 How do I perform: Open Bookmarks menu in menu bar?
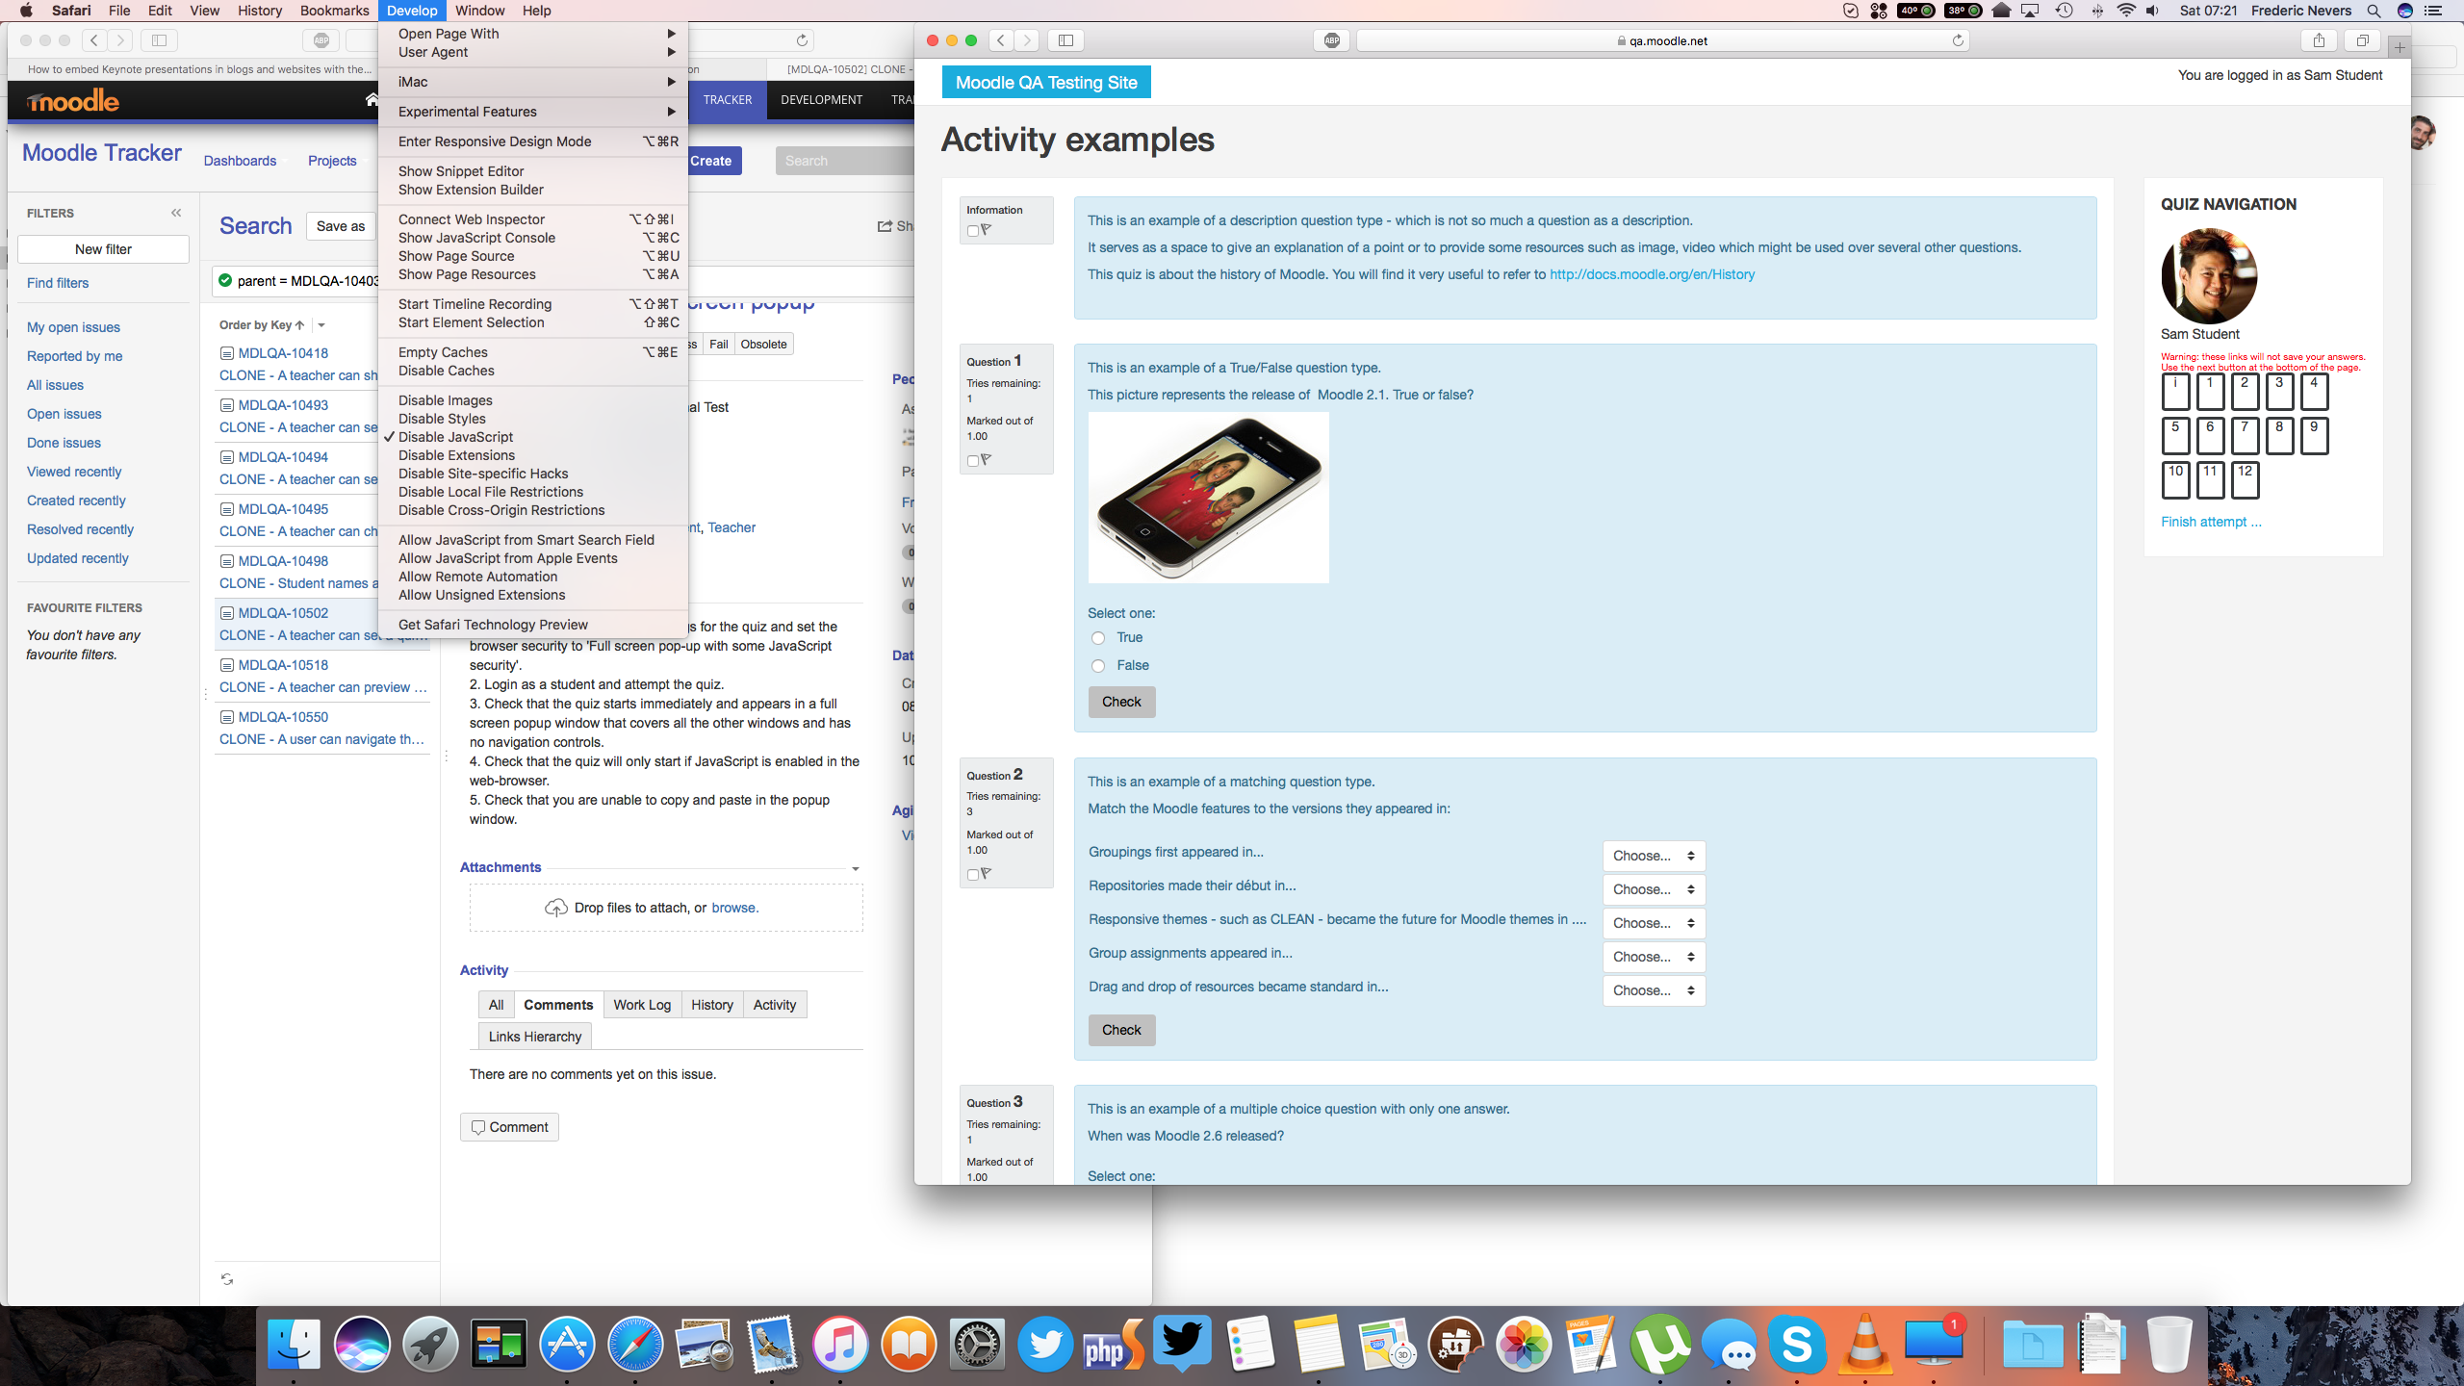pos(334,11)
